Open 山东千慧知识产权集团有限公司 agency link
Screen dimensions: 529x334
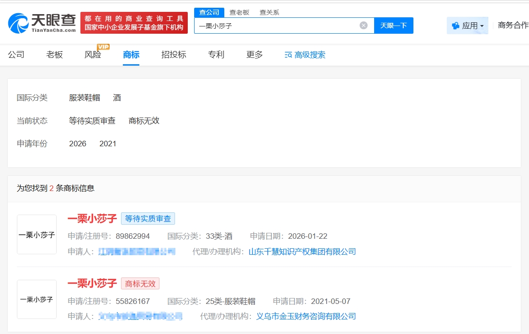click(x=302, y=252)
